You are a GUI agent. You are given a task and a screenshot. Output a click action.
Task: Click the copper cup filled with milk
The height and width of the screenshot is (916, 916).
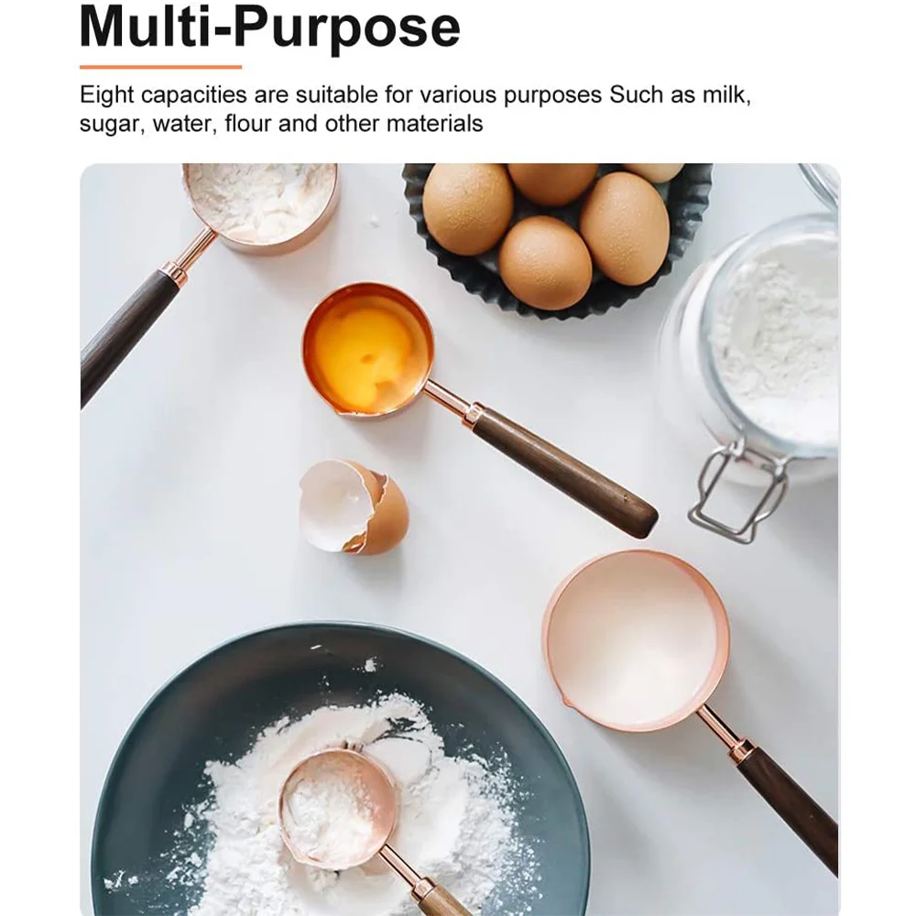coord(637,639)
